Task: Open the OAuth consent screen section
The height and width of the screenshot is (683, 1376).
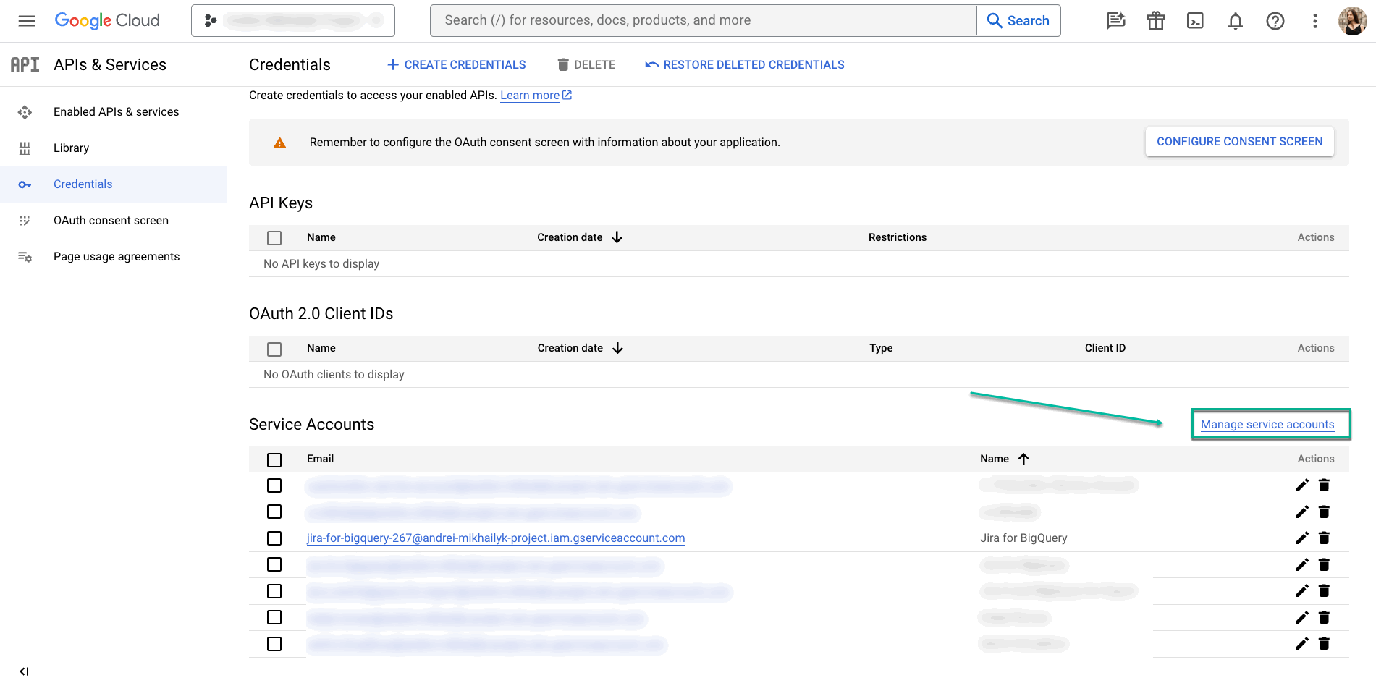Action: tap(111, 220)
